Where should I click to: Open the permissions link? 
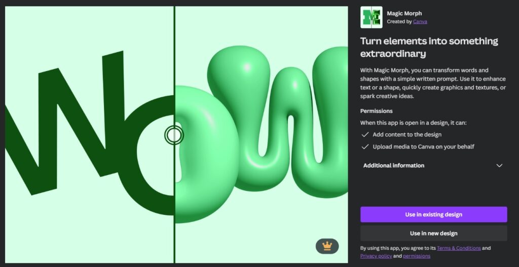[417, 256]
